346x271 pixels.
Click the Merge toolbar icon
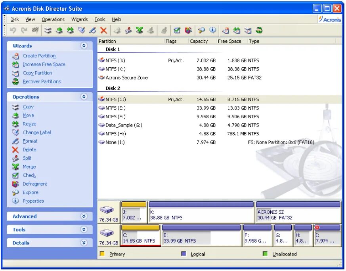(139, 30)
